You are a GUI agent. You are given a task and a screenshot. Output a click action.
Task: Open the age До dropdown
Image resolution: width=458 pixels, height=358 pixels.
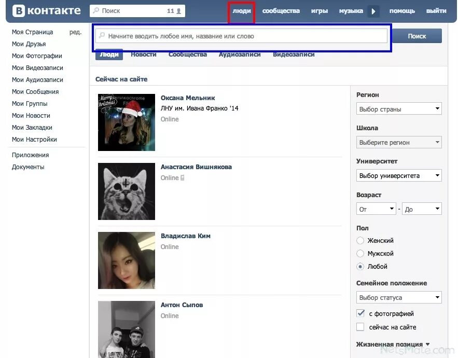[x=422, y=209]
